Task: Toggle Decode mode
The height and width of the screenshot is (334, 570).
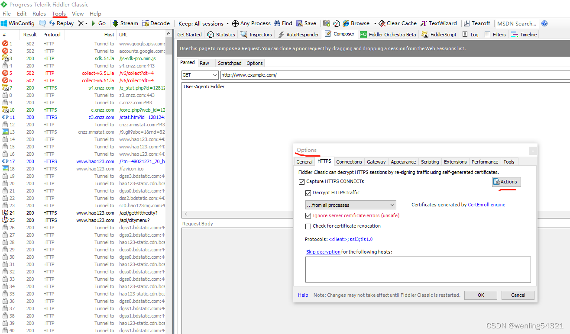Action: (156, 23)
